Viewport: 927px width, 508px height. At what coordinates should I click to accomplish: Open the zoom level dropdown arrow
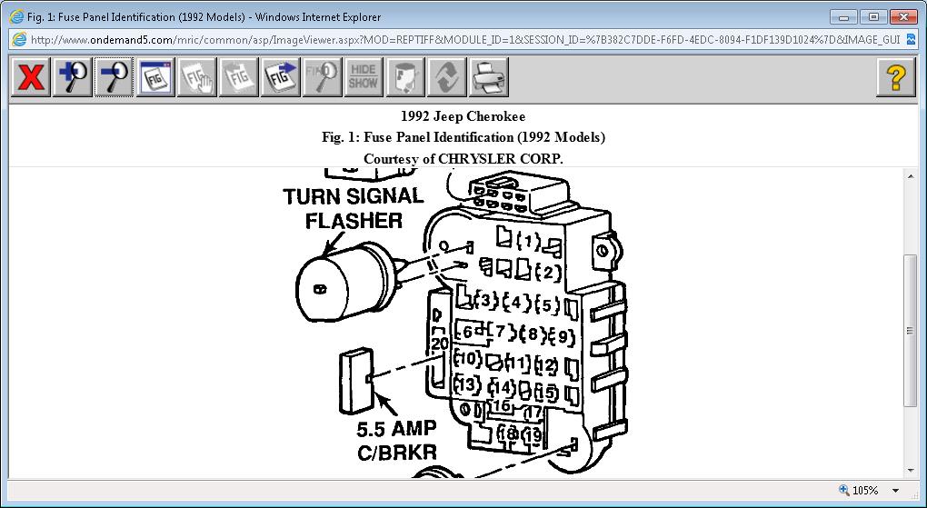tap(896, 491)
